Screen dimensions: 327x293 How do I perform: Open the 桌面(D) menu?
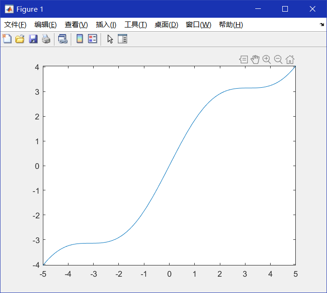click(x=166, y=25)
